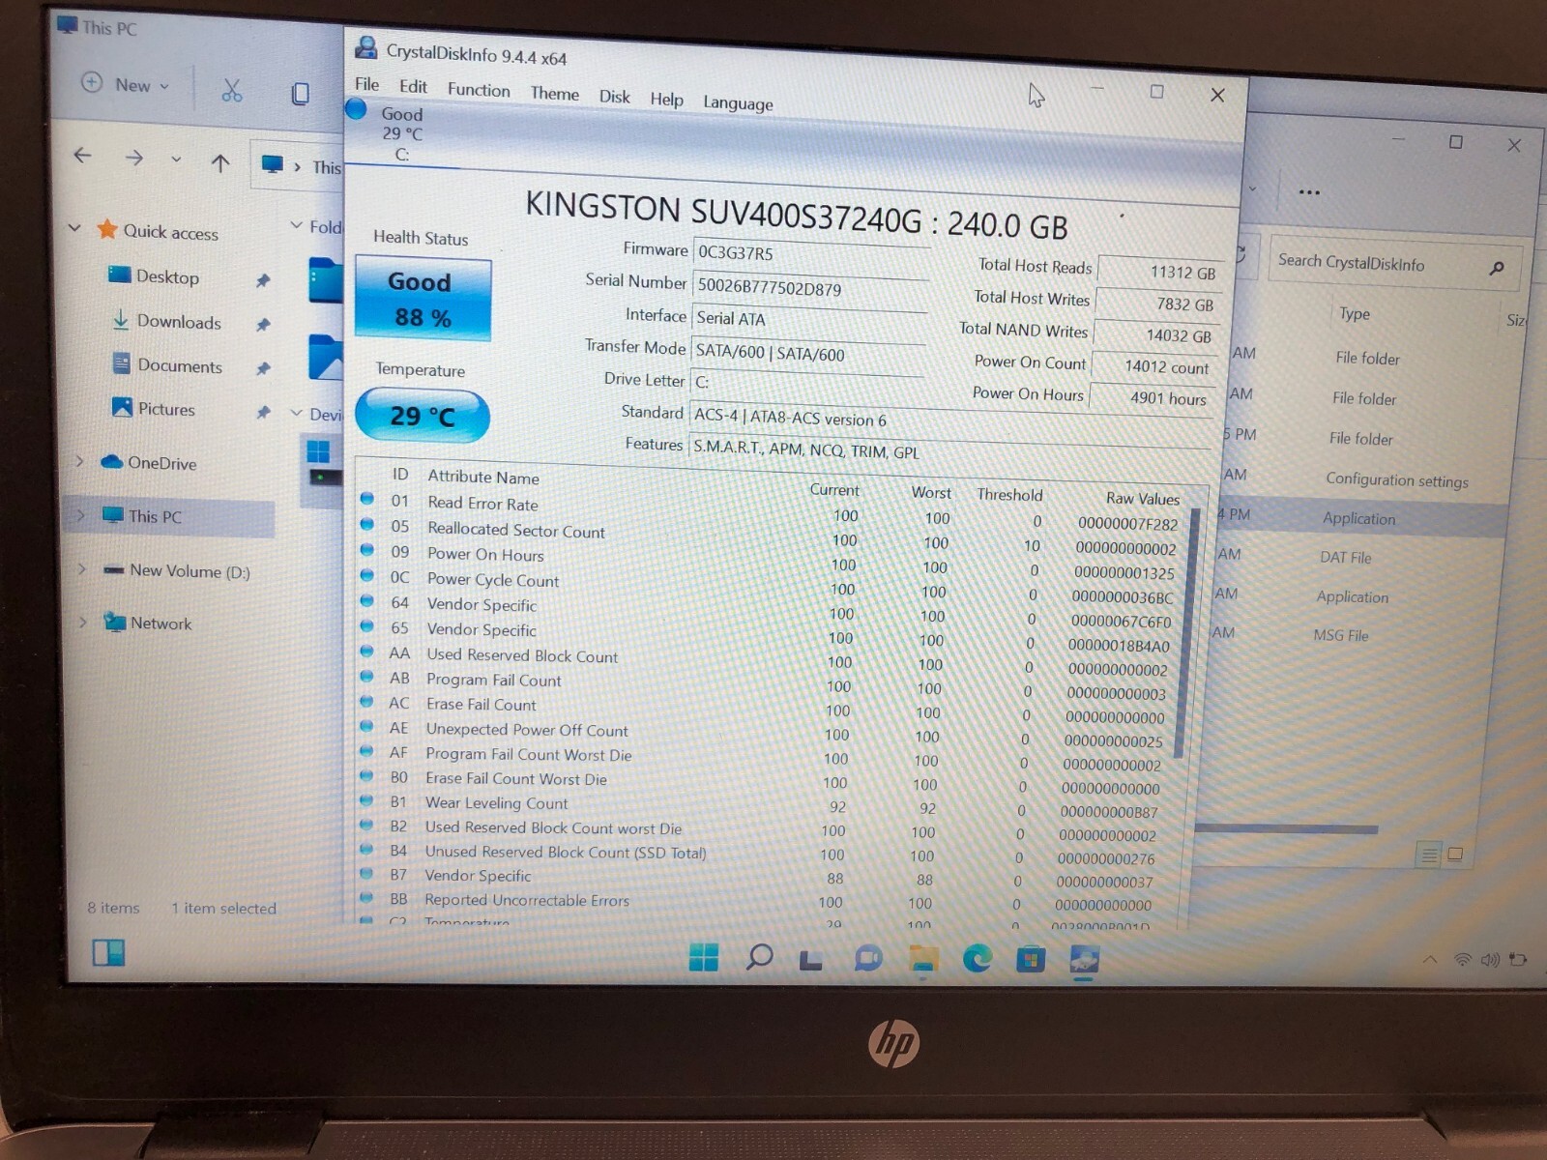Expand the This PC tree node
The height and width of the screenshot is (1160, 1547).
[80, 515]
